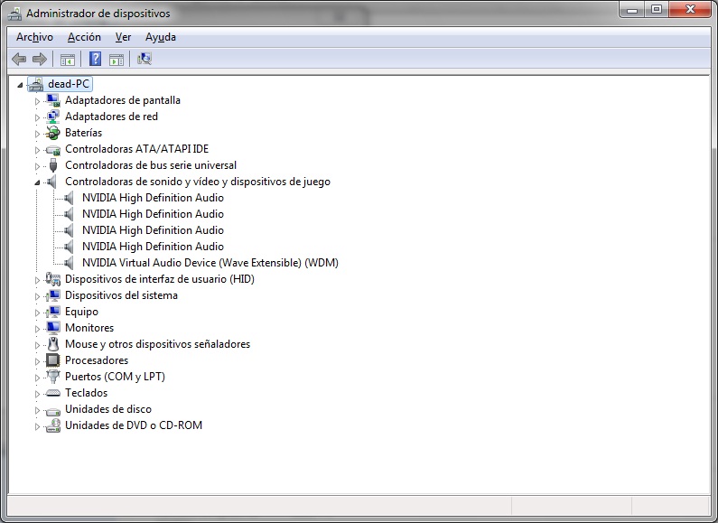Click the scan for hardware changes icon
The width and height of the screenshot is (718, 523).
coord(145,59)
